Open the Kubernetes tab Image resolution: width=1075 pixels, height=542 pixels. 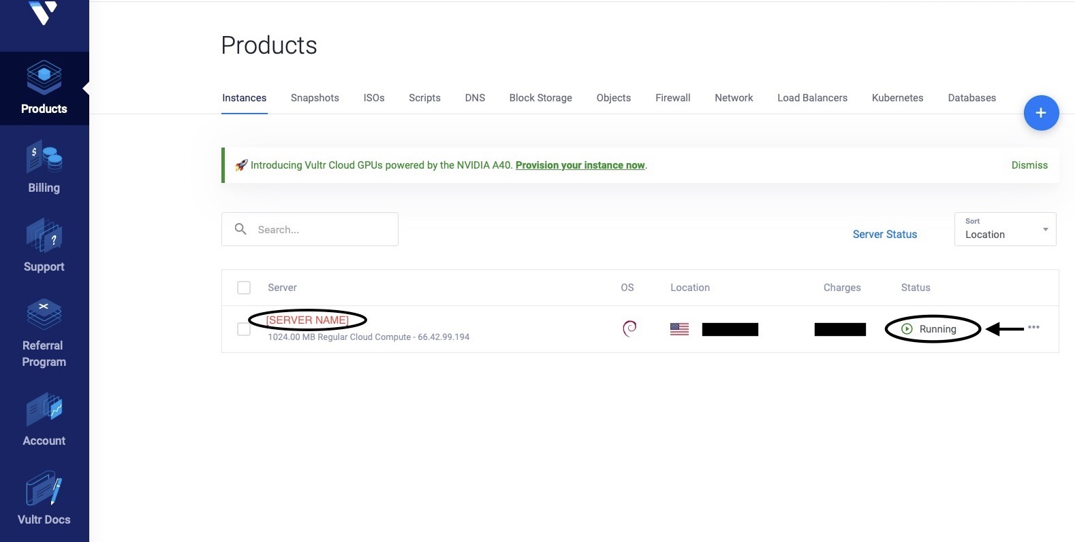pyautogui.click(x=898, y=98)
